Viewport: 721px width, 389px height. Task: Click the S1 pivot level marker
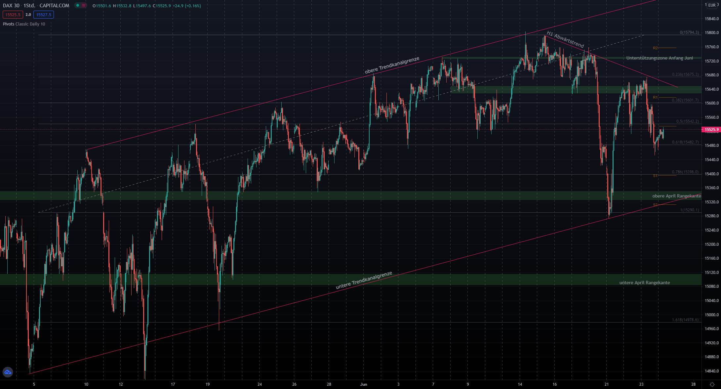point(655,176)
